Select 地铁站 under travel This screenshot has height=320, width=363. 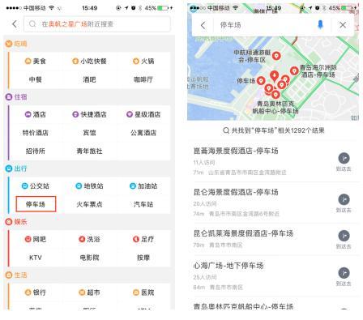[89, 186]
